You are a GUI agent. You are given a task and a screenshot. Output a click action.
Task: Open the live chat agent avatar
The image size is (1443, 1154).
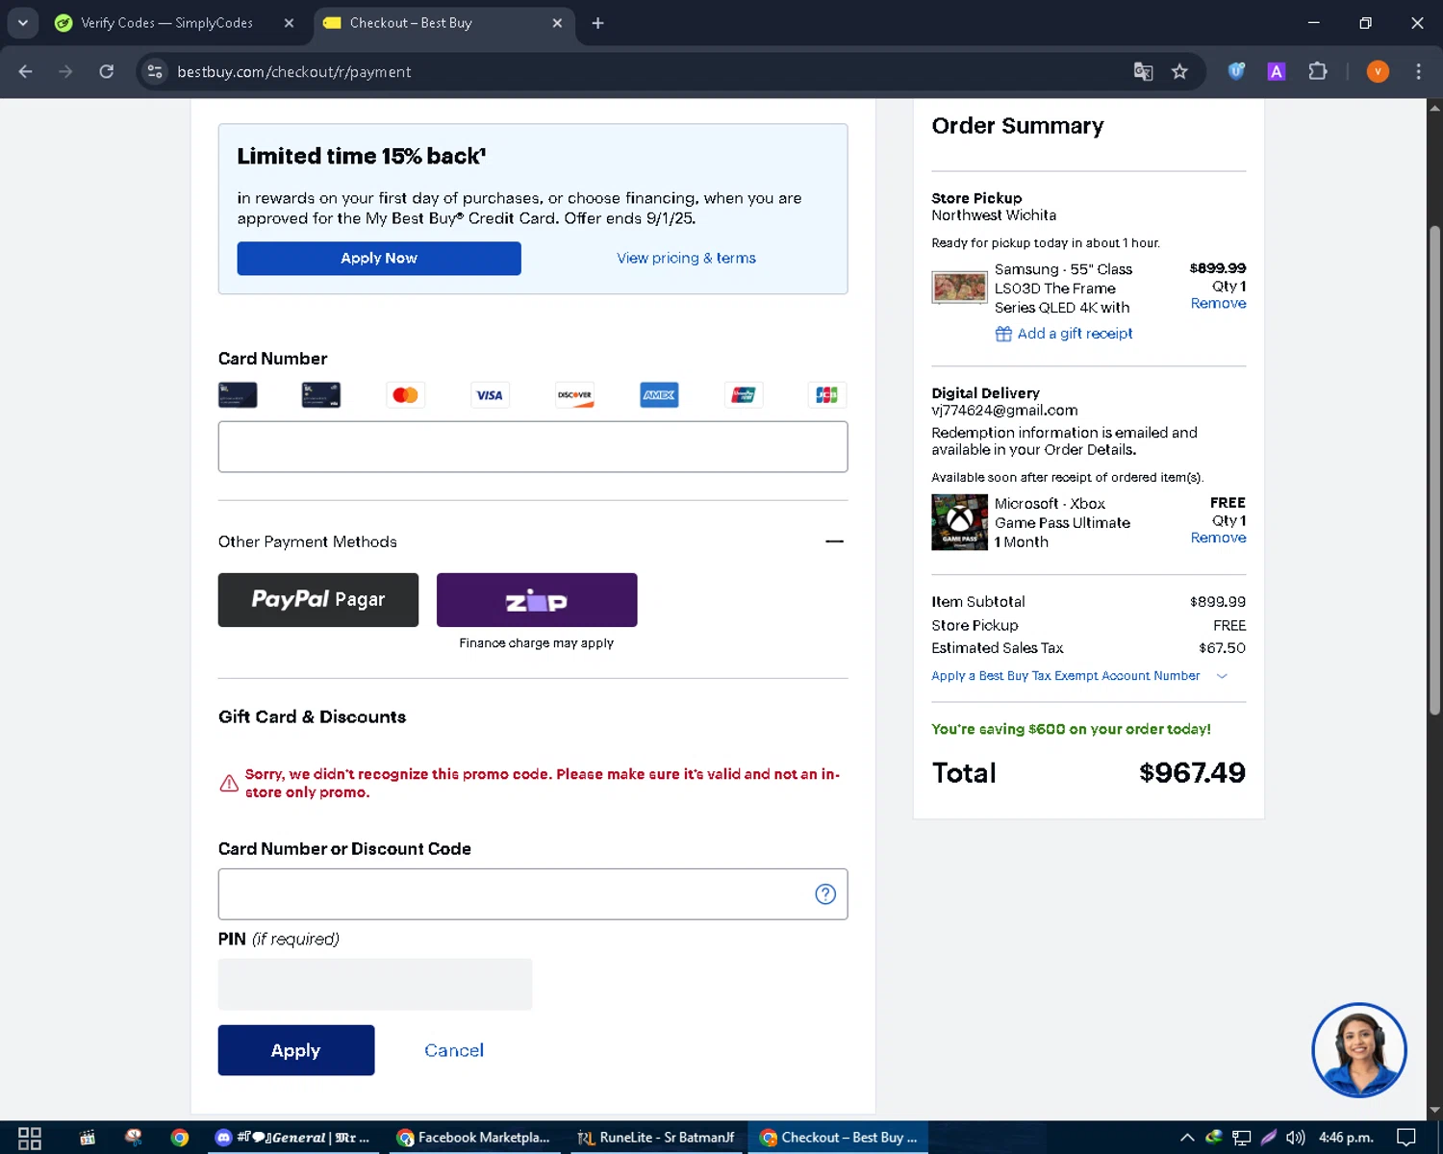click(x=1359, y=1050)
